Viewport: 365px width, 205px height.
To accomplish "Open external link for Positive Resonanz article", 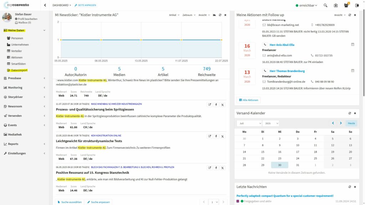I will [210, 168].
